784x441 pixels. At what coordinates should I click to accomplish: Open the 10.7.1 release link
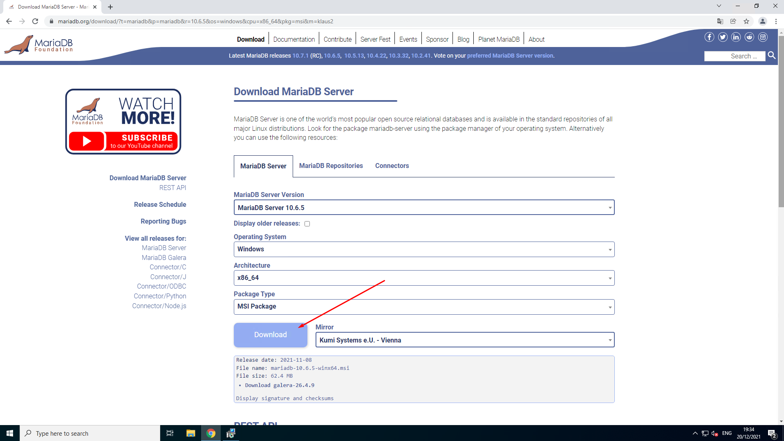coord(300,56)
